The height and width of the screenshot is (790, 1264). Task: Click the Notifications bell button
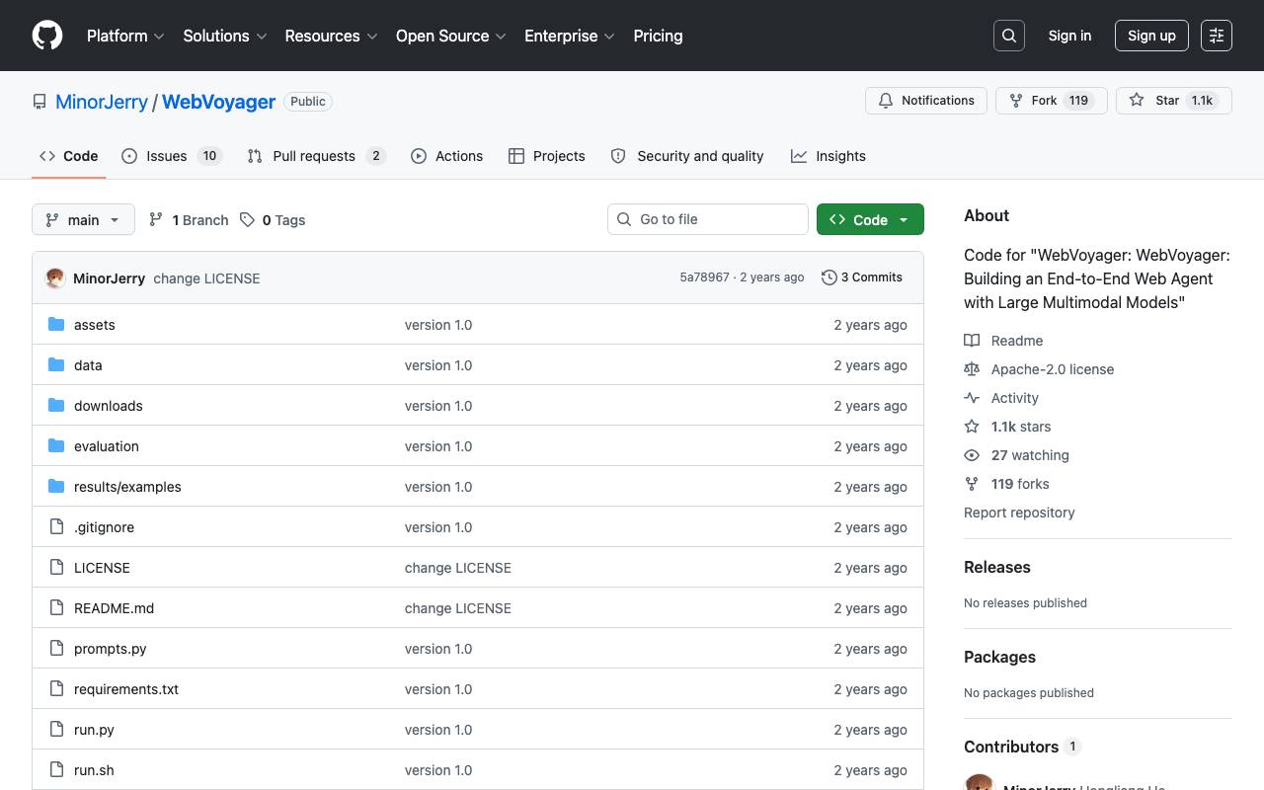[x=926, y=101]
